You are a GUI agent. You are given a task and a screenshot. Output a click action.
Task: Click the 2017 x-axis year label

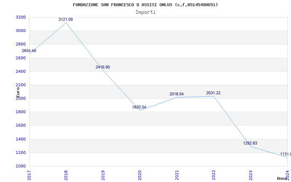point(29,175)
